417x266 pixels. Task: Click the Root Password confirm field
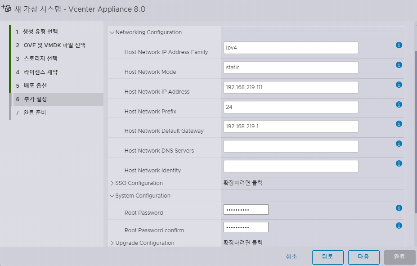[246, 227]
